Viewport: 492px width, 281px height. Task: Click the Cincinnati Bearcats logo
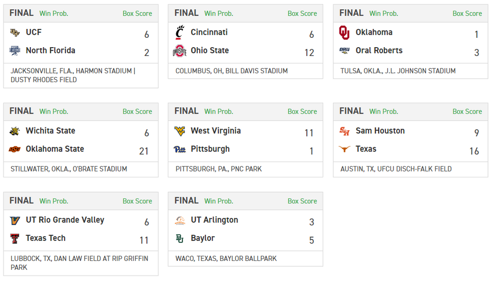click(x=180, y=32)
